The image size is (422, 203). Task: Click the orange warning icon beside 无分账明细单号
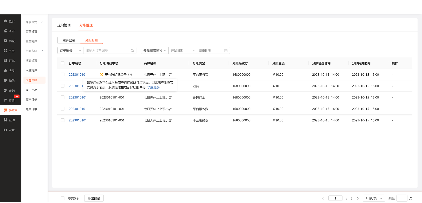pyautogui.click(x=101, y=75)
